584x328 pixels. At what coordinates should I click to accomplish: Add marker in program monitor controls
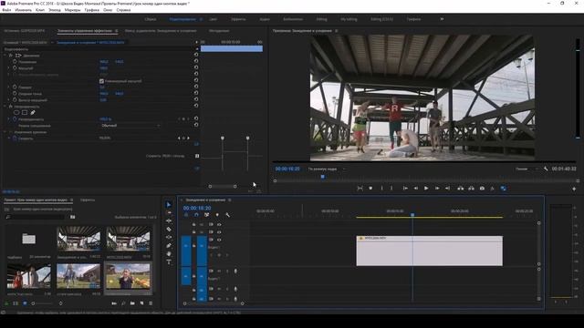(370, 189)
